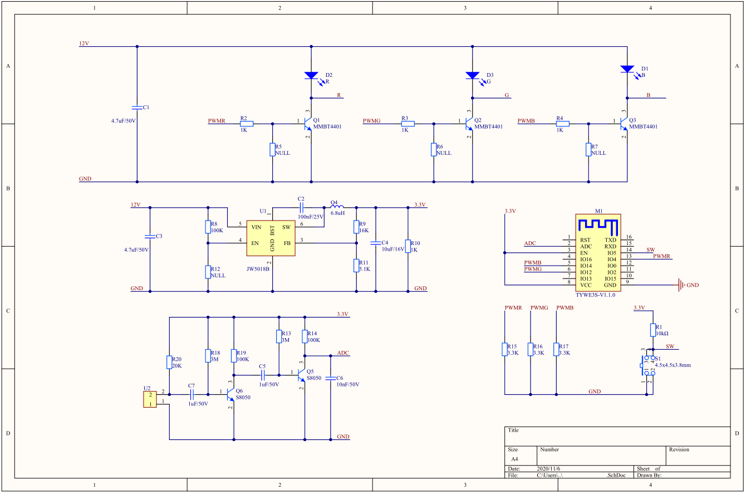This screenshot has height=494, width=746.
Task: Select resistor R13 symbol
Action: point(279,336)
